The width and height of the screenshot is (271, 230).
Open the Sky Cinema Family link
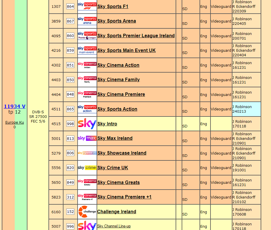pos(118,80)
